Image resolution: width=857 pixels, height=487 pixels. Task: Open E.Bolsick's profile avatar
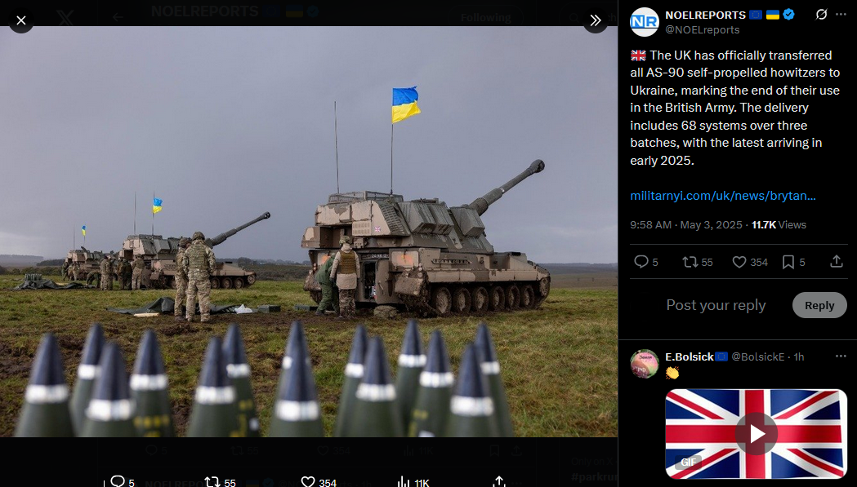coord(645,364)
